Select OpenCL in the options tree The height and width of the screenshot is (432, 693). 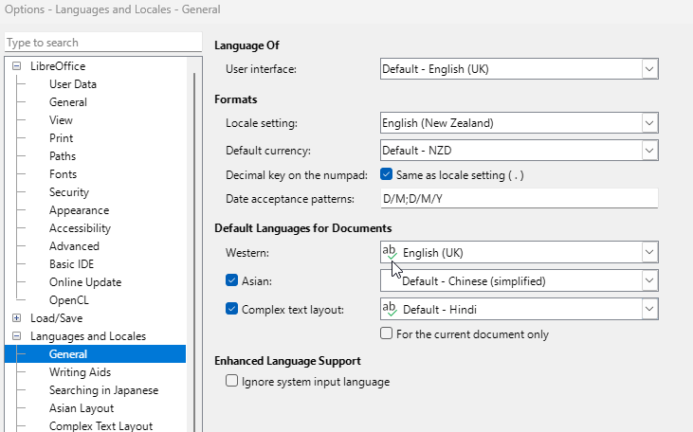click(69, 300)
